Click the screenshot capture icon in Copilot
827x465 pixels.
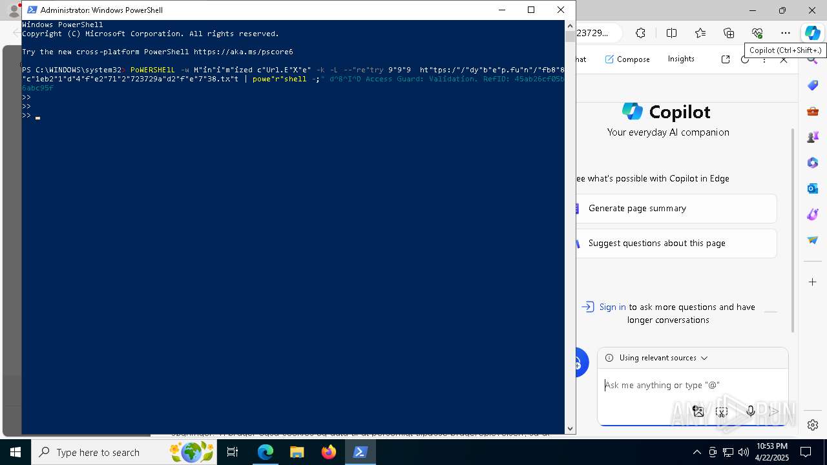[722, 411]
